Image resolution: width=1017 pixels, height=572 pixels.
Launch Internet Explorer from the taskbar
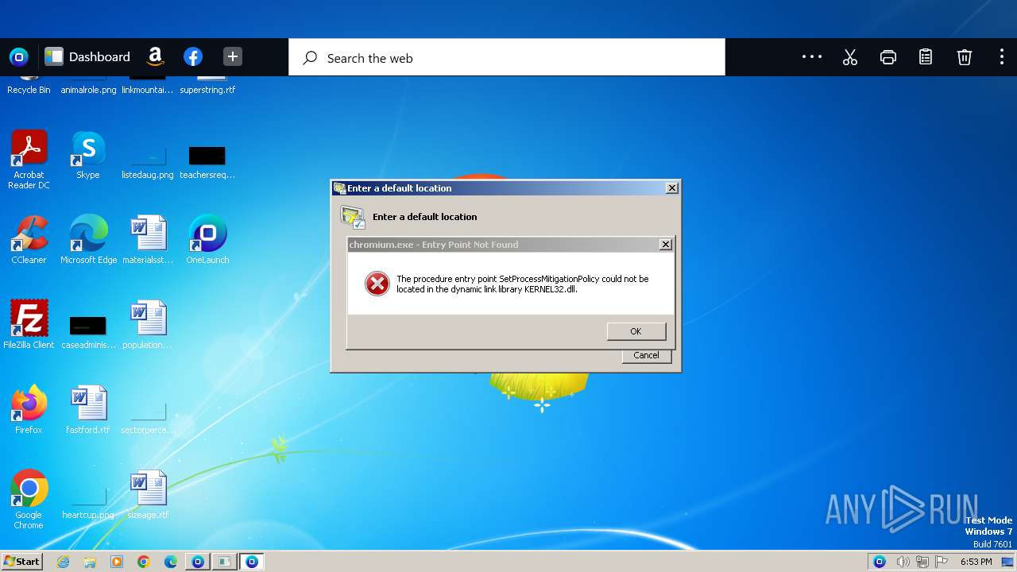coord(63,562)
